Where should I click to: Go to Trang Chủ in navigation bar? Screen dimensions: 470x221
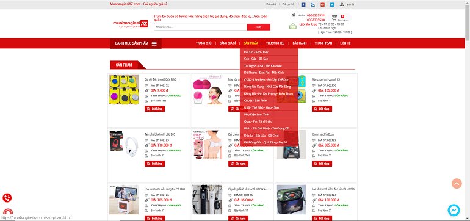(203, 43)
